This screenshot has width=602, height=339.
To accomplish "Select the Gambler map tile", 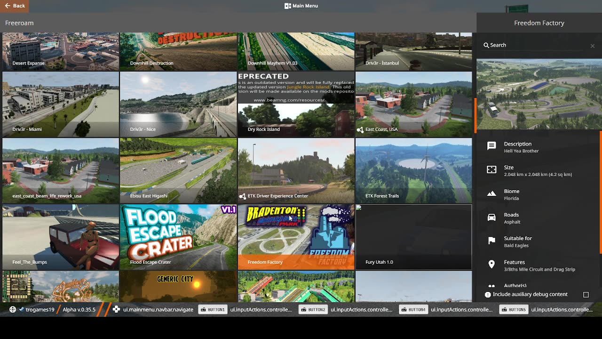I will coord(61,286).
